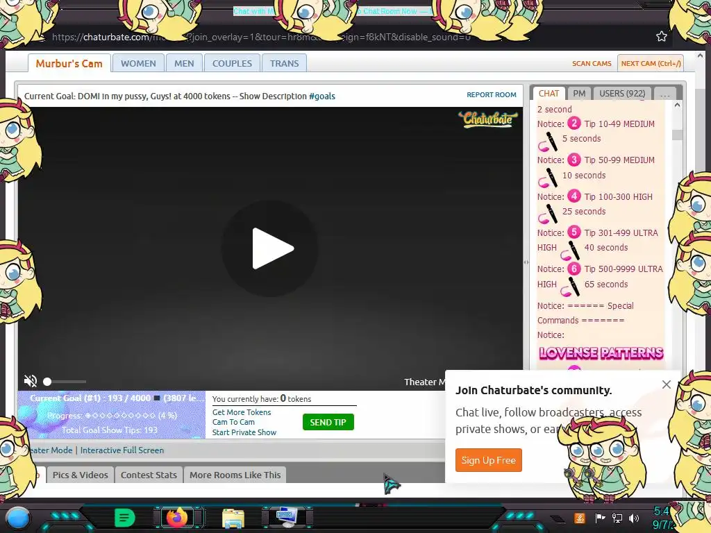Click the Start Private Show link
The image size is (711, 533).
pyautogui.click(x=244, y=432)
